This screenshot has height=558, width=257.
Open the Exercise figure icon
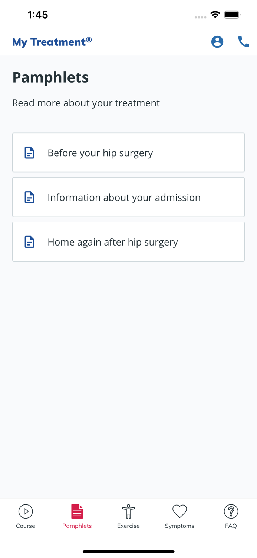coord(128,511)
